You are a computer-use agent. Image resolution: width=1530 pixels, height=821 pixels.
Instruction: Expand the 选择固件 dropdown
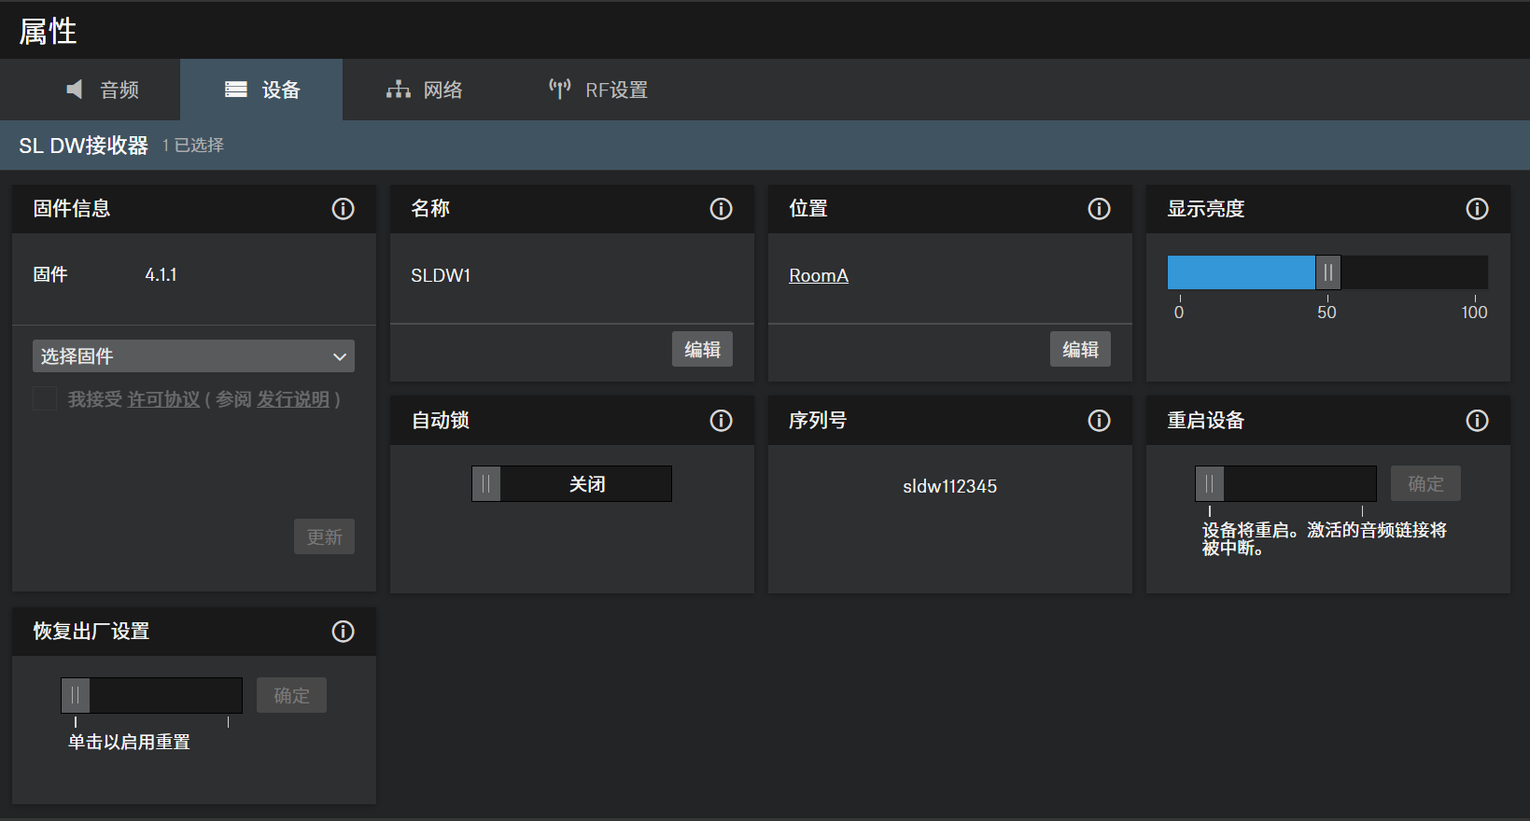[x=193, y=356]
